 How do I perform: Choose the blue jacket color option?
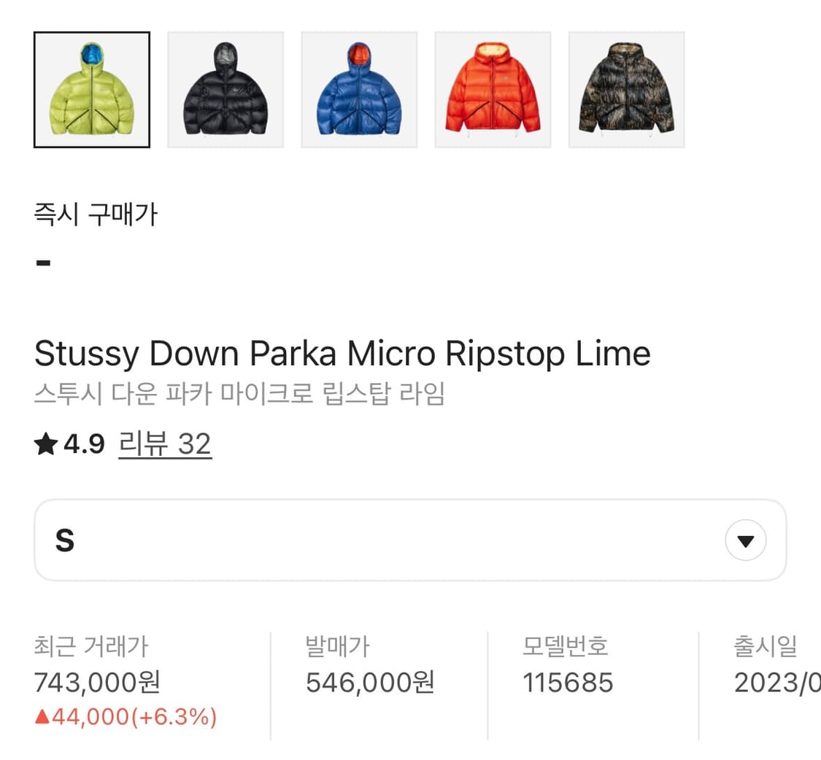pos(359,90)
